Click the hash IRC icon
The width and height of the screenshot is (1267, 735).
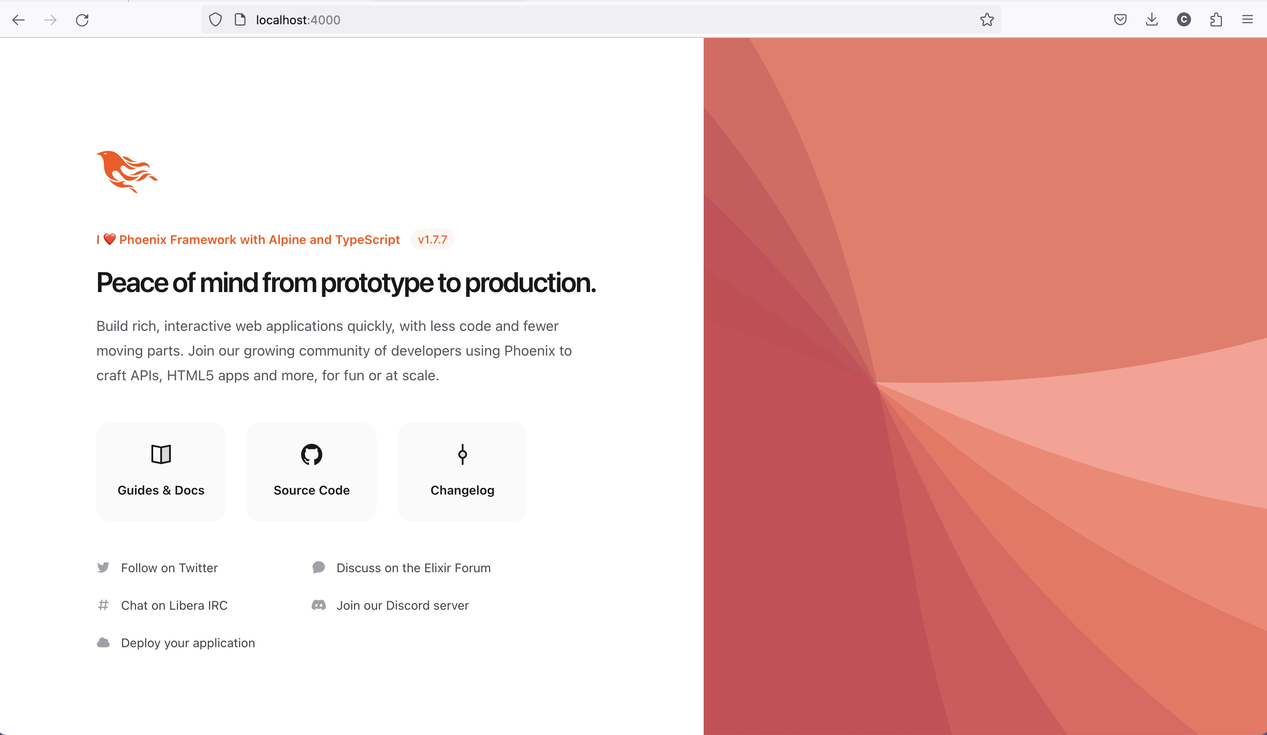pos(103,605)
